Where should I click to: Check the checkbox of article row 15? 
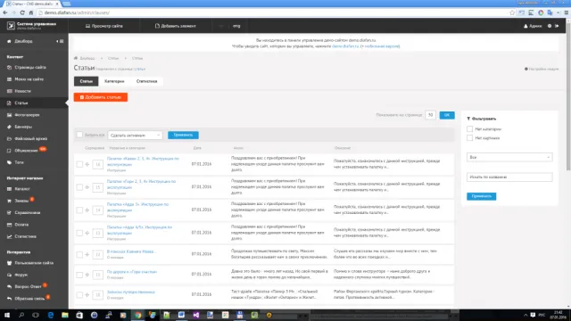point(79,187)
